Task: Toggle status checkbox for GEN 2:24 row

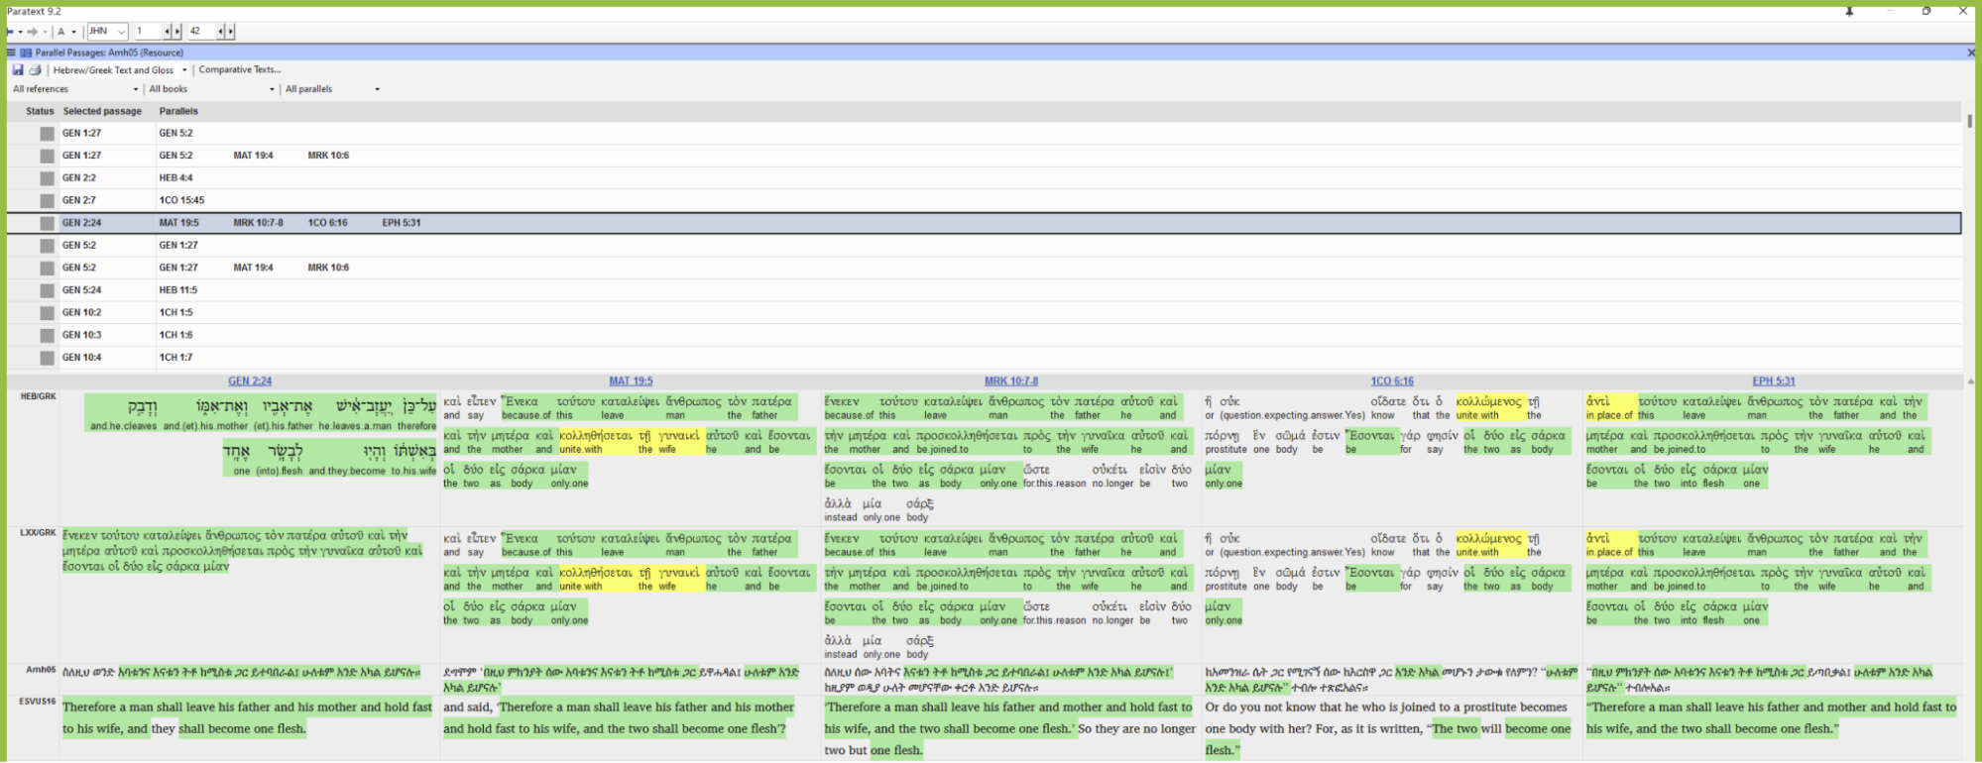Action: click(x=47, y=223)
